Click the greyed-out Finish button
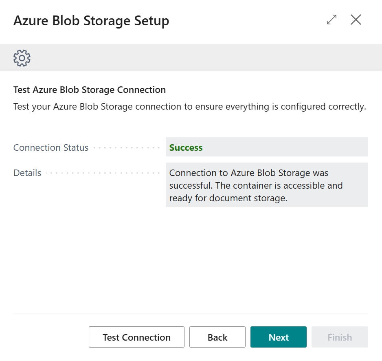Viewport: 382px width, 361px height. pyautogui.click(x=340, y=337)
